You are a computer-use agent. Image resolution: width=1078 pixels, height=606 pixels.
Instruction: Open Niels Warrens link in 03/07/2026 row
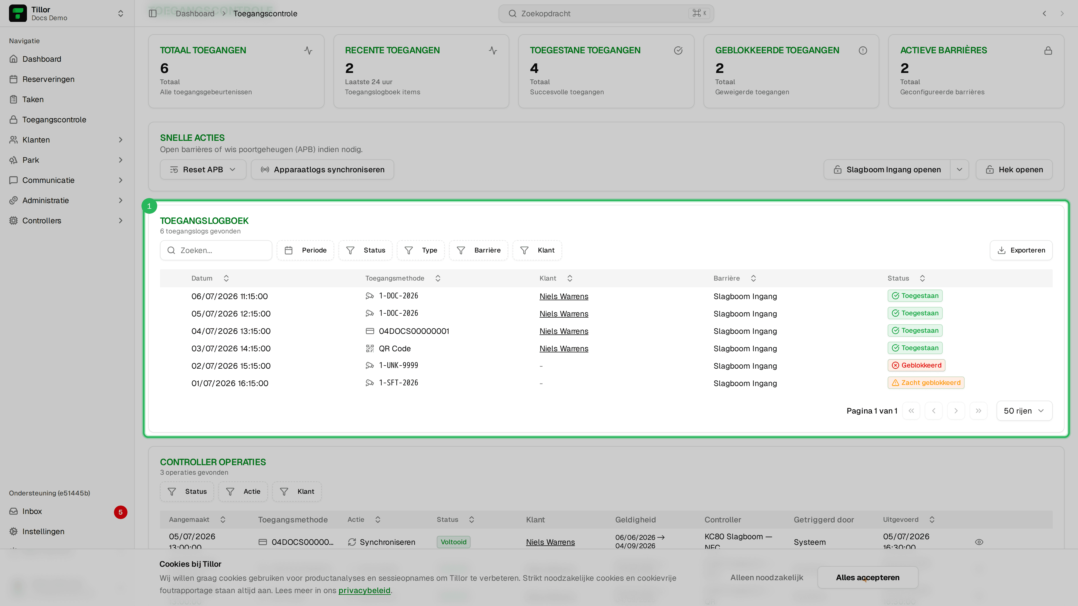pos(564,348)
